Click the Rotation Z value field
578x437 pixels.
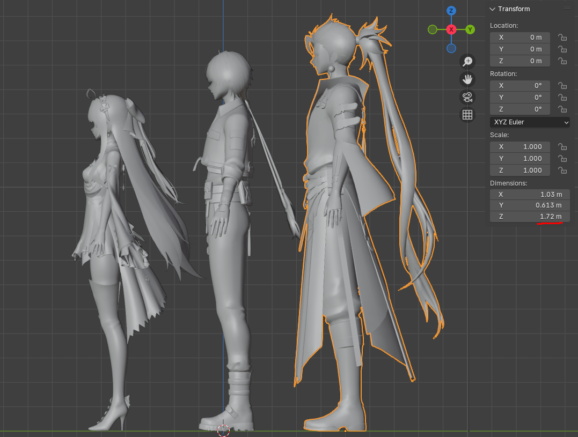coord(520,109)
